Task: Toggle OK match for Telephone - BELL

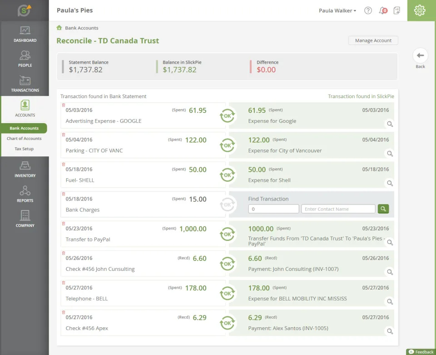Action: click(227, 293)
